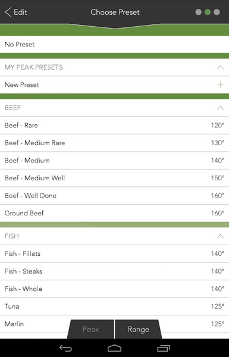Tap the green middle page indicator dot
Viewport: 229px width, 357px height.
click(x=208, y=12)
